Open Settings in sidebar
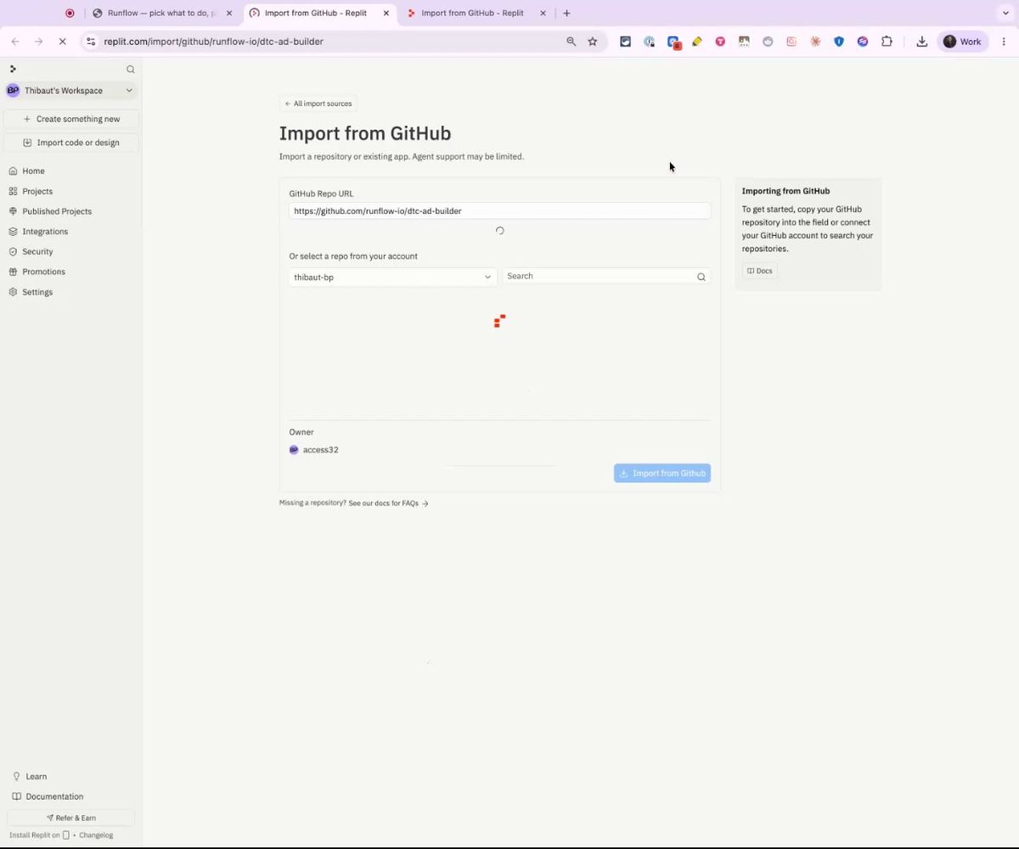Screen dimensions: 1019x849 coord(37,292)
